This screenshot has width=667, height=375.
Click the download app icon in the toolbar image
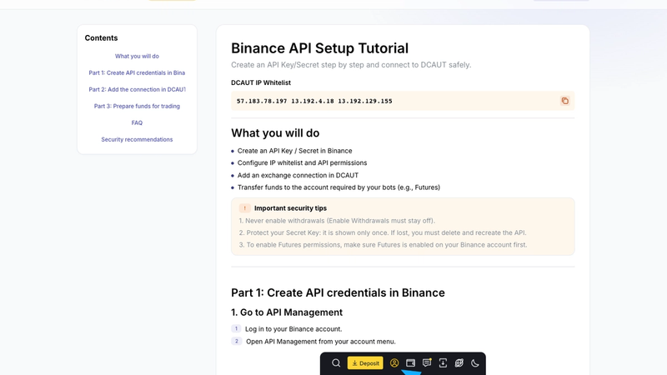(443, 363)
